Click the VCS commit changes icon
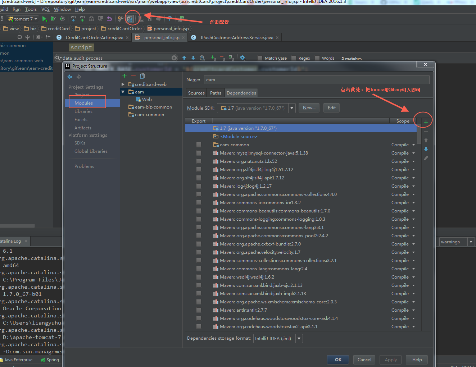This screenshot has height=367, width=476. pyautogui.click(x=82, y=19)
